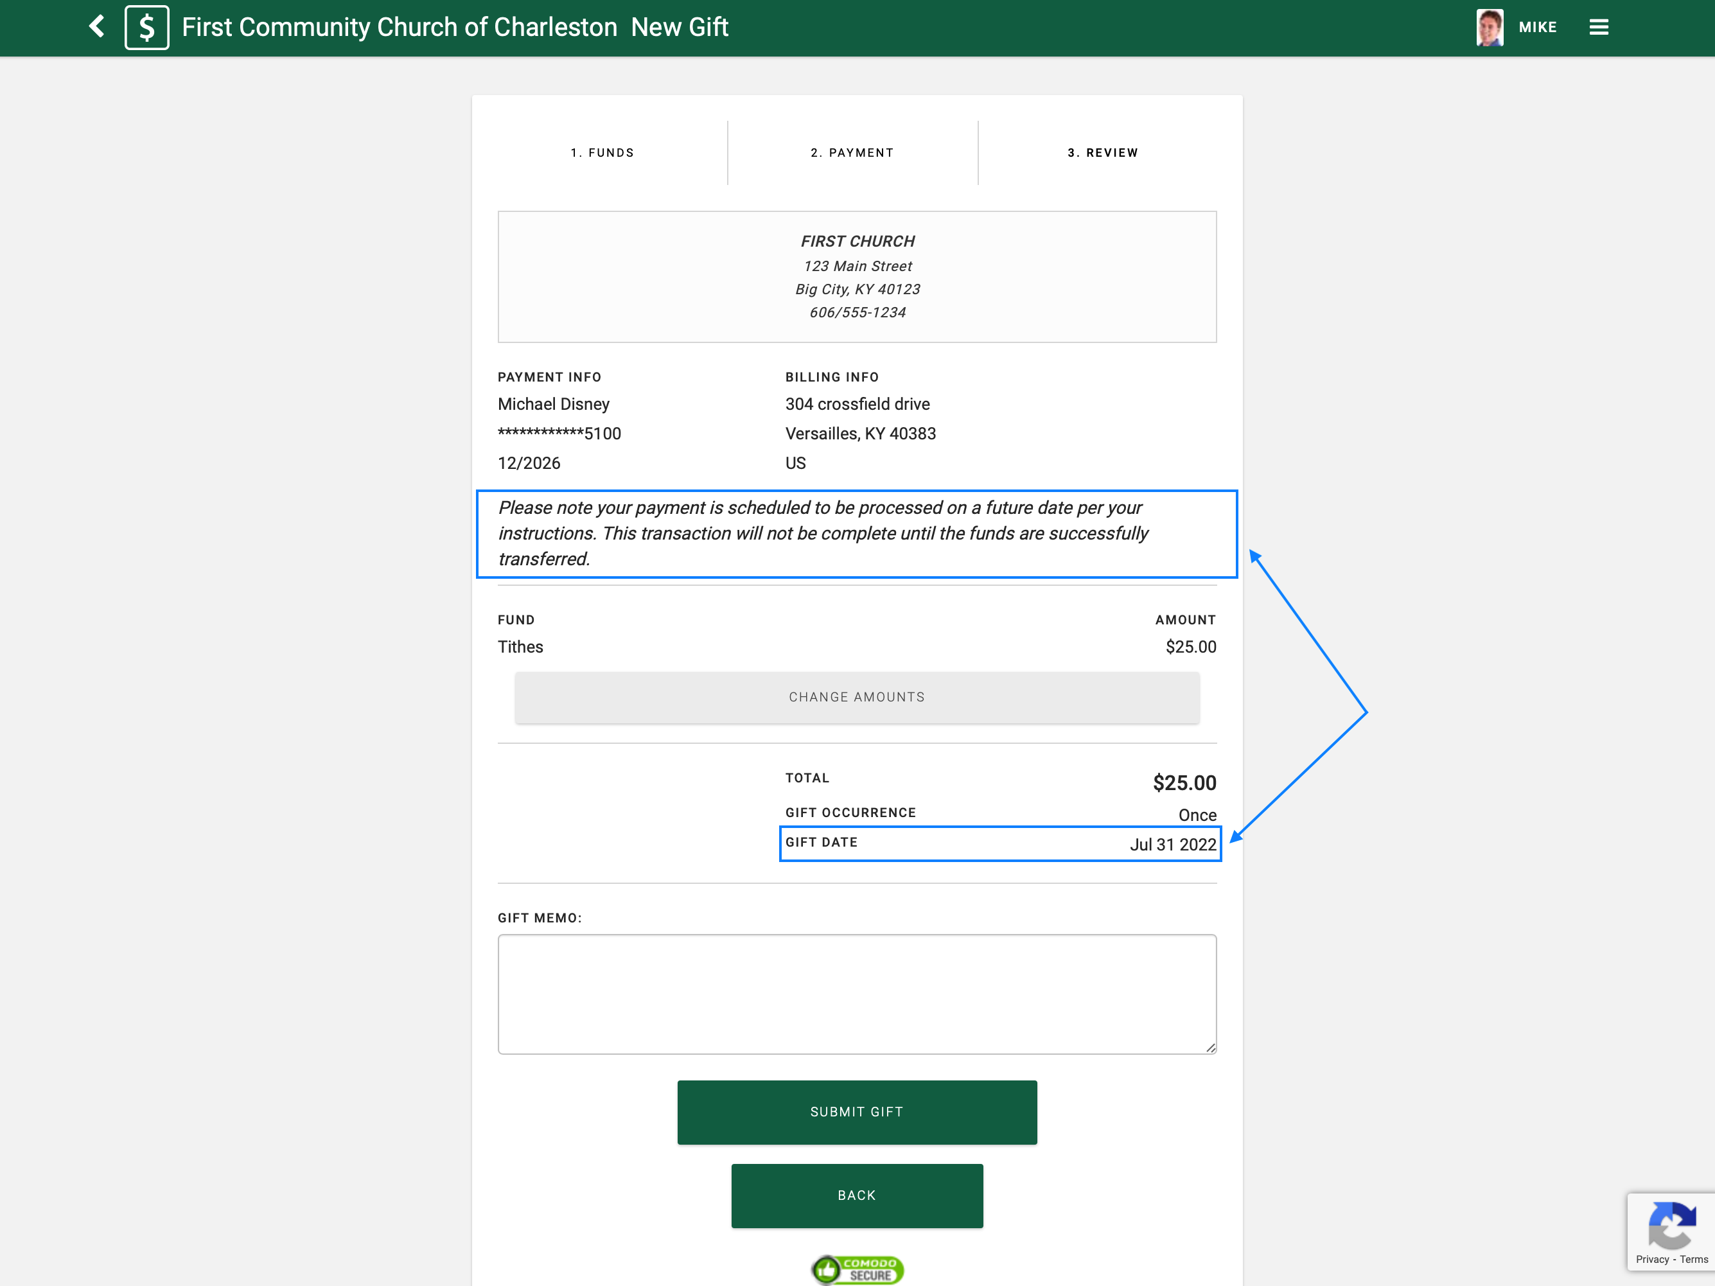Viewport: 1715px width, 1286px height.
Task: Click Mike's profile avatar photo
Action: pyautogui.click(x=1490, y=27)
